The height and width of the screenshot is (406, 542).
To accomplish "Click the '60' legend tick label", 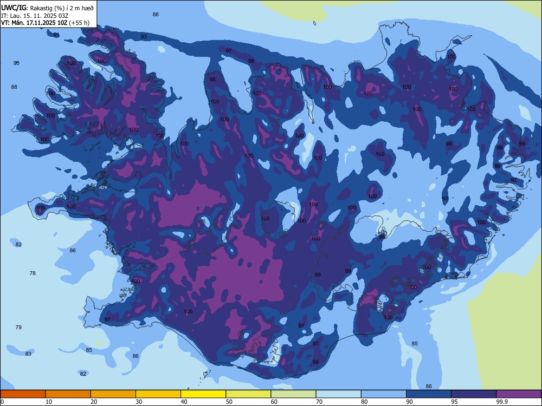I will [274, 402].
